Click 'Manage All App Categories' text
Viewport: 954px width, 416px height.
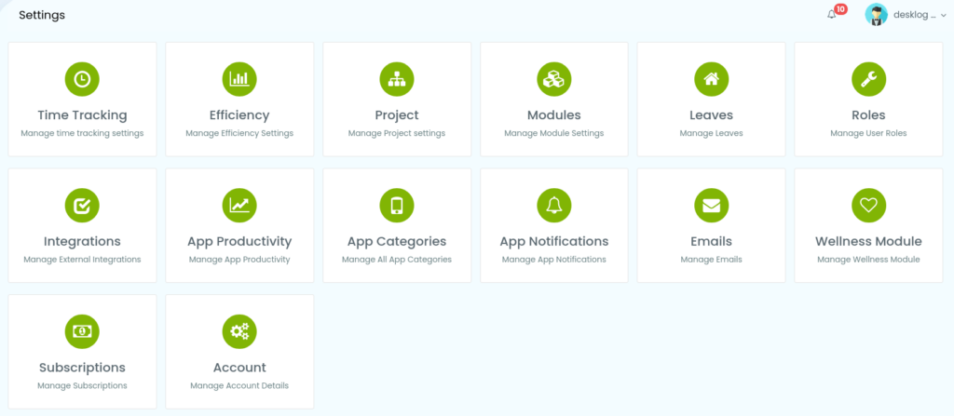point(397,260)
